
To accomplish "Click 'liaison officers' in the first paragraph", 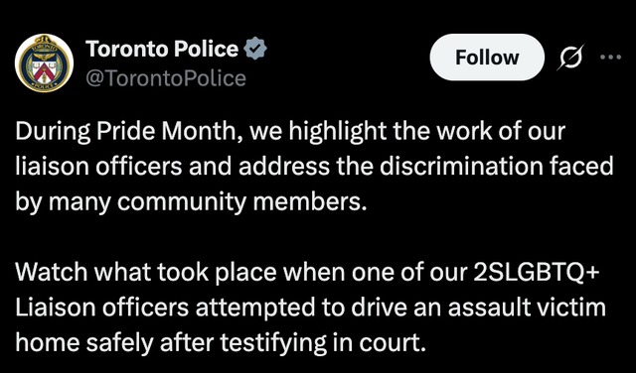I will click(x=98, y=167).
